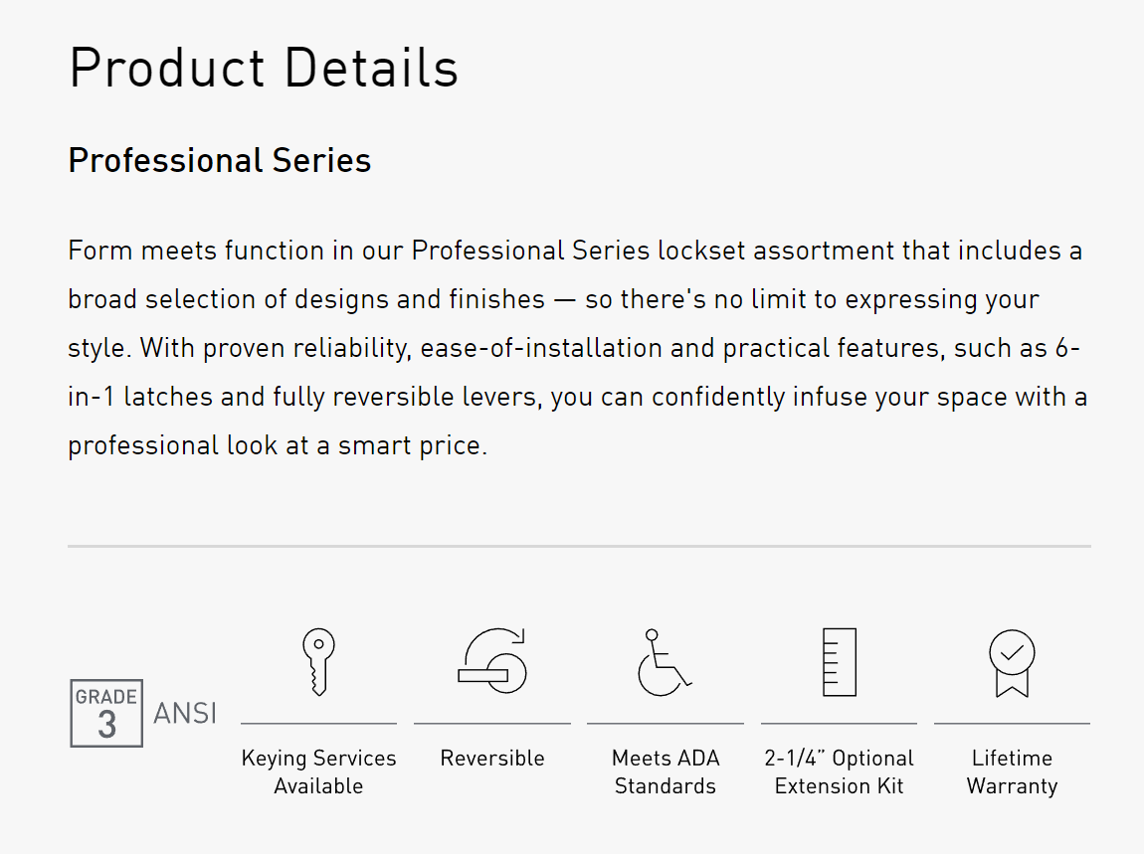Click the ruler extension kit icon
This screenshot has height=854, width=1144.
(x=839, y=662)
